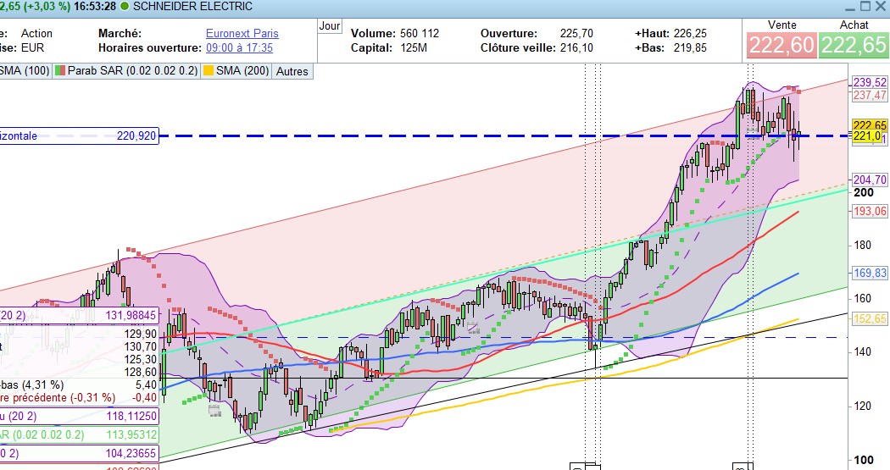Click the red 193,06 axis price label
Image resolution: width=890 pixels, height=470 pixels.
point(870,211)
